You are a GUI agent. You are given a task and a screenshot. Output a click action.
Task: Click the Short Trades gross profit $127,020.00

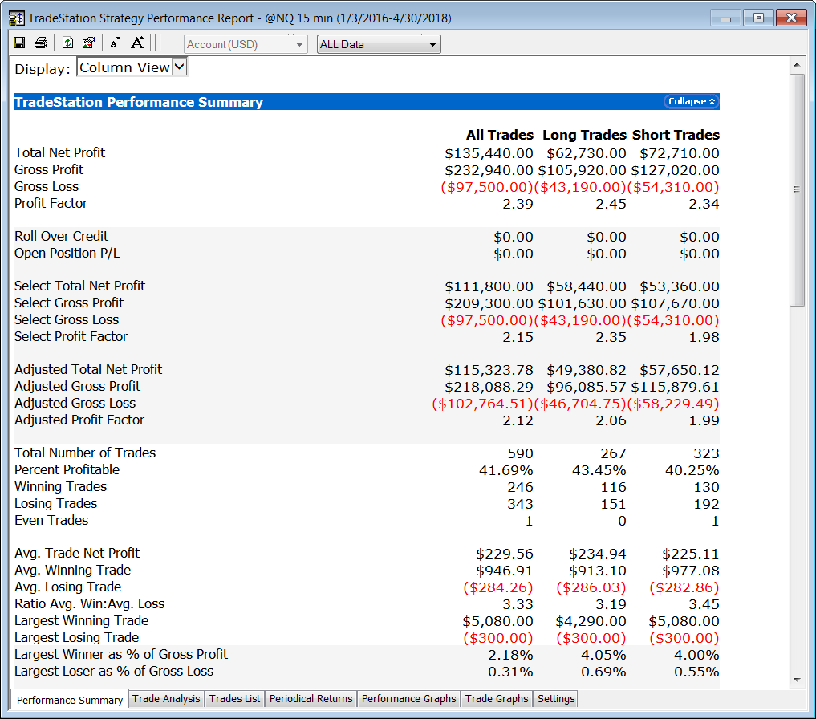click(x=676, y=170)
